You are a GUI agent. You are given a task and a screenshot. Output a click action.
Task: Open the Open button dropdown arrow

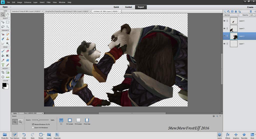coord(10,7)
